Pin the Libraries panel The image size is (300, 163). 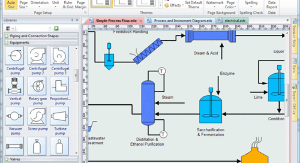pos(72,20)
